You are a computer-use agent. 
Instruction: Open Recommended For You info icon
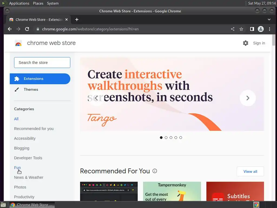click(x=155, y=171)
